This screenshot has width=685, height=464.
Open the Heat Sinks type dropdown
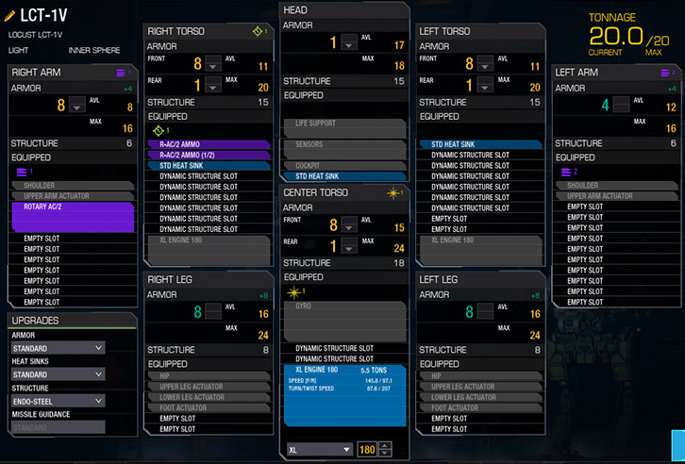click(58, 374)
